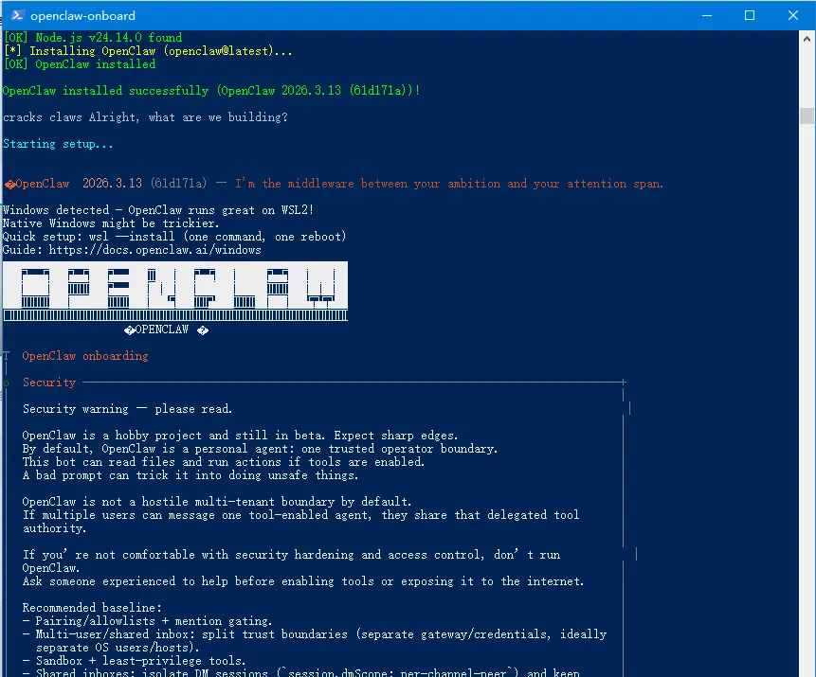The width and height of the screenshot is (816, 677).
Task: Click 'OpenClaw is a hobby project' line
Action: pyautogui.click(x=240, y=436)
